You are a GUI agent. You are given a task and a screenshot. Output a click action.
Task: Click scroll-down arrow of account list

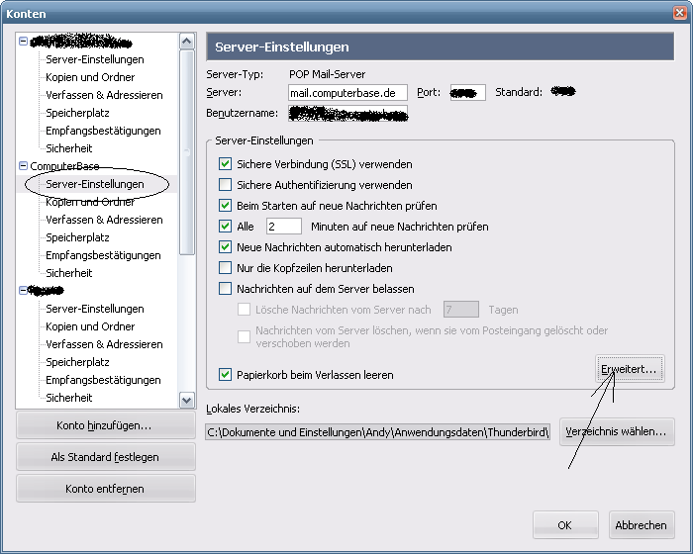[x=186, y=401]
